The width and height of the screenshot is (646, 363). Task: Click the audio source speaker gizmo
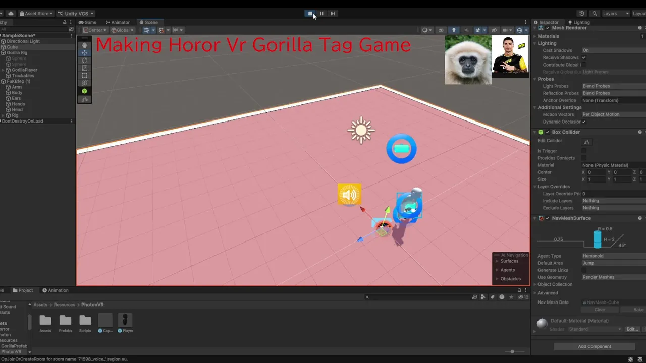pyautogui.click(x=349, y=195)
